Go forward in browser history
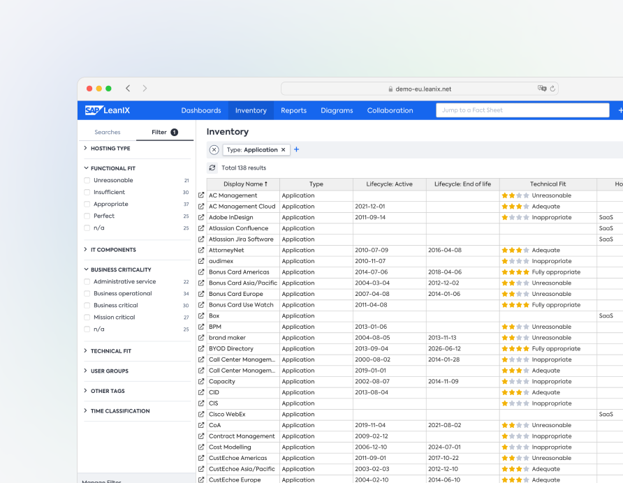Image resolution: width=623 pixels, height=483 pixels. click(145, 88)
